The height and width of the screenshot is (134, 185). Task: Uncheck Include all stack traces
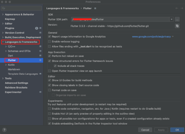pos(55,66)
